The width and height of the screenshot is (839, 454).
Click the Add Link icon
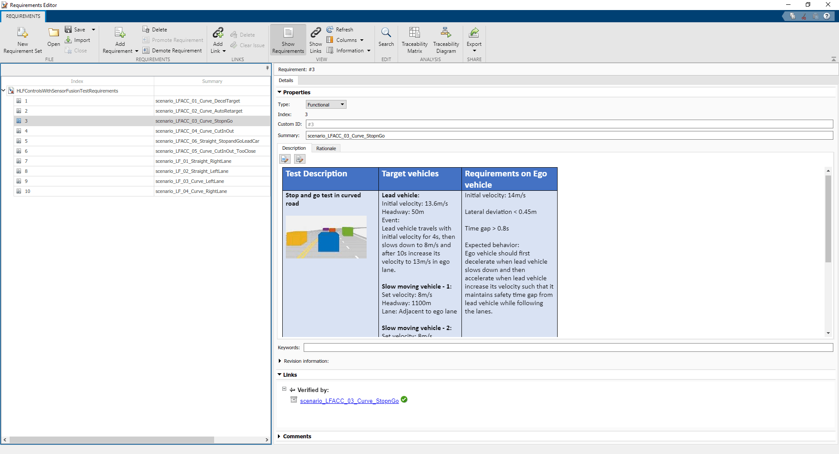[x=218, y=33]
